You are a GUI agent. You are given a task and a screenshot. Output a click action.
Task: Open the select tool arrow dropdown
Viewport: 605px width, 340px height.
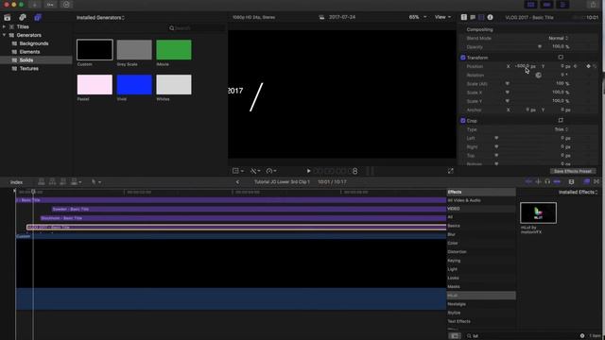(x=96, y=182)
